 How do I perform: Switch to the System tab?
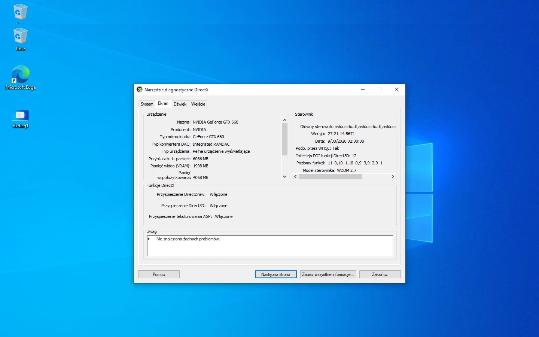[x=147, y=104]
